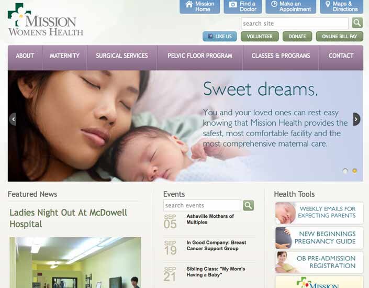Open Online Bill Pay
Screen dimensions: 369x288
[x=339, y=37]
